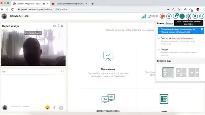Close the blue info banner
The image size is (205, 115).
pyautogui.click(x=202, y=29)
